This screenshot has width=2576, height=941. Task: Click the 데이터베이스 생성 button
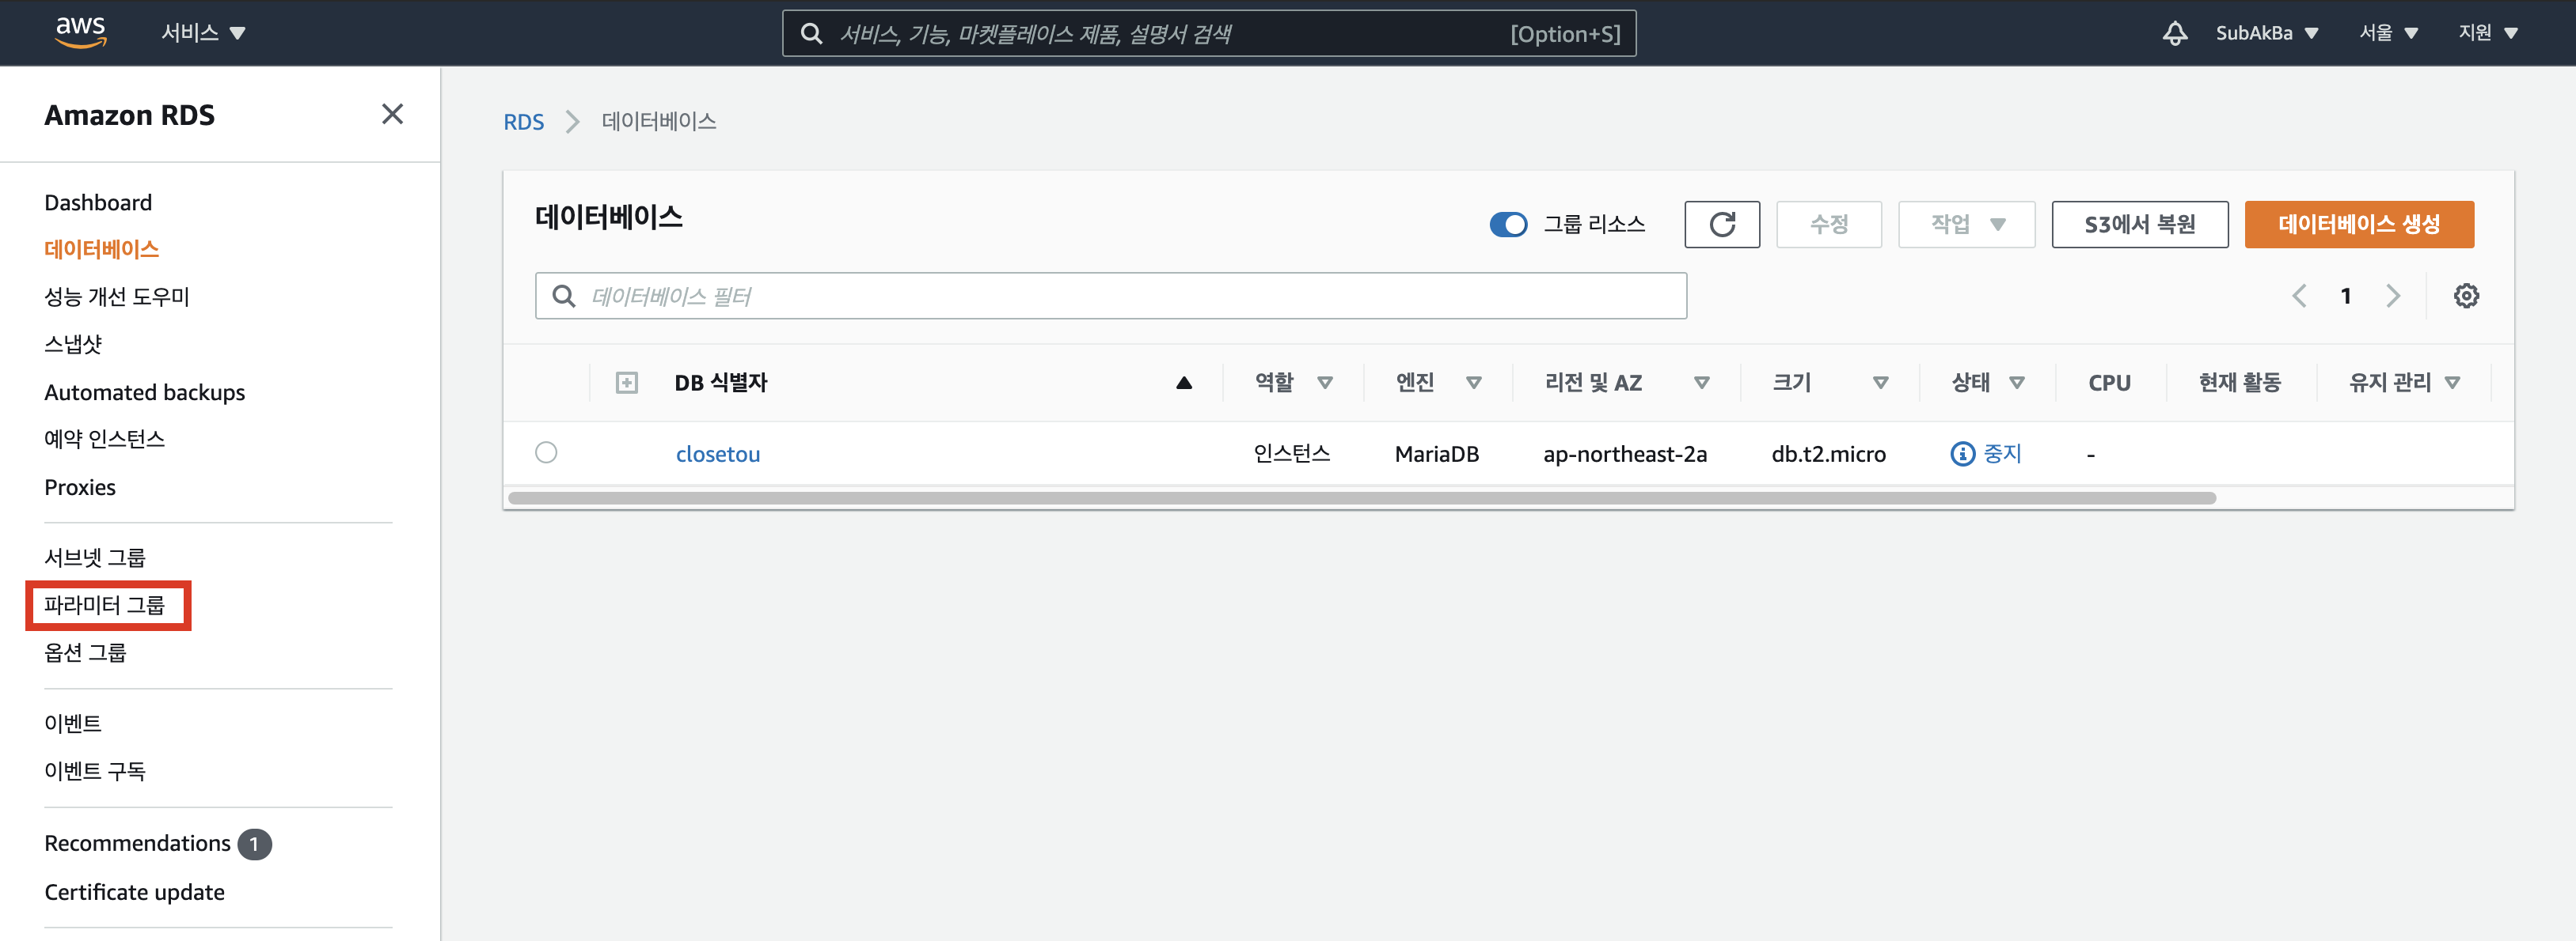pos(2358,224)
